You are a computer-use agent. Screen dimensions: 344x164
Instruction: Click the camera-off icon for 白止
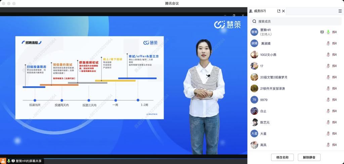pyautogui.click(x=334, y=111)
